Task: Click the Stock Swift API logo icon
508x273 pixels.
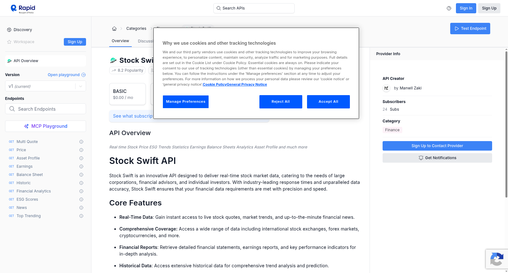Action: tap(113, 60)
